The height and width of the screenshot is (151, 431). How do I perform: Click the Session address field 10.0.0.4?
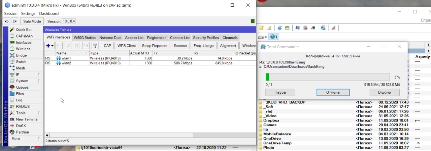(69, 21)
